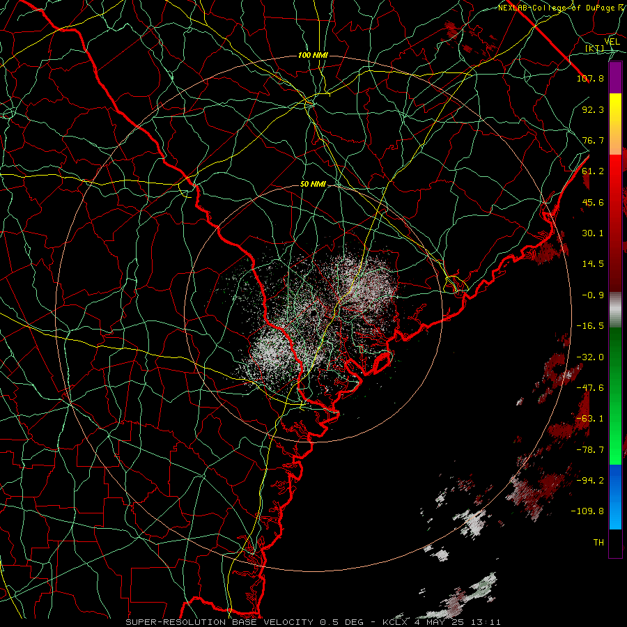This screenshot has width=627, height=627.
Task: Click the TH label on the legend
Action: 598,543
